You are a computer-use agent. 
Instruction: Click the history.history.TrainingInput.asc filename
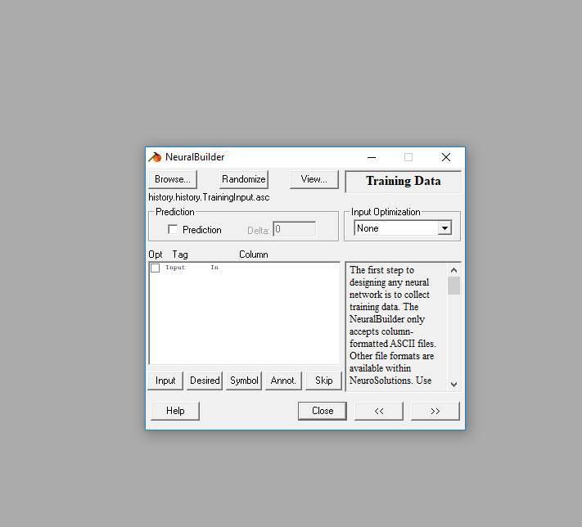(209, 197)
